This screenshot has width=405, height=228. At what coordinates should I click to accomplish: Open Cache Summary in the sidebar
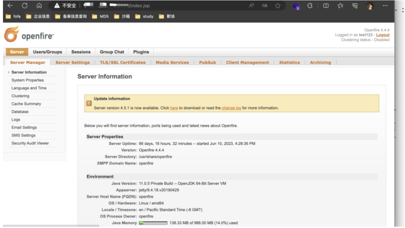26,104
